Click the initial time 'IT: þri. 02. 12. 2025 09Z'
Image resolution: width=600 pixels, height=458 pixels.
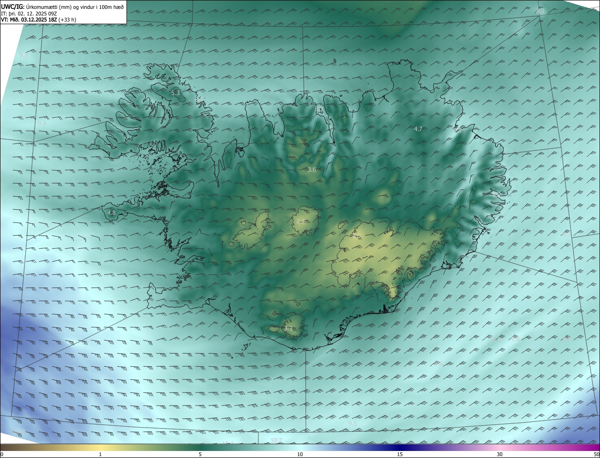point(29,14)
